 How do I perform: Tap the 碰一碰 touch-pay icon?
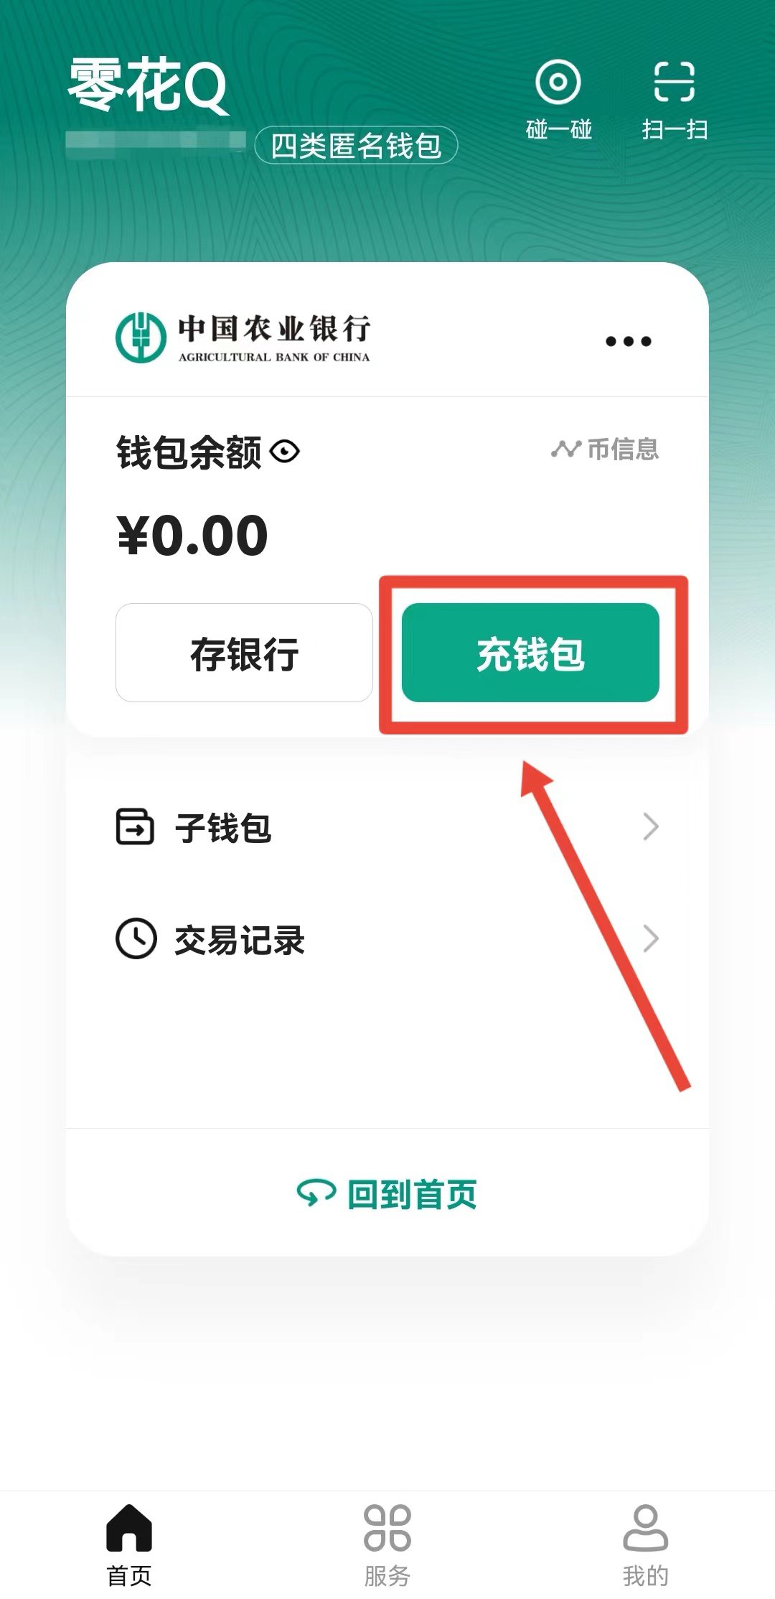point(558,82)
